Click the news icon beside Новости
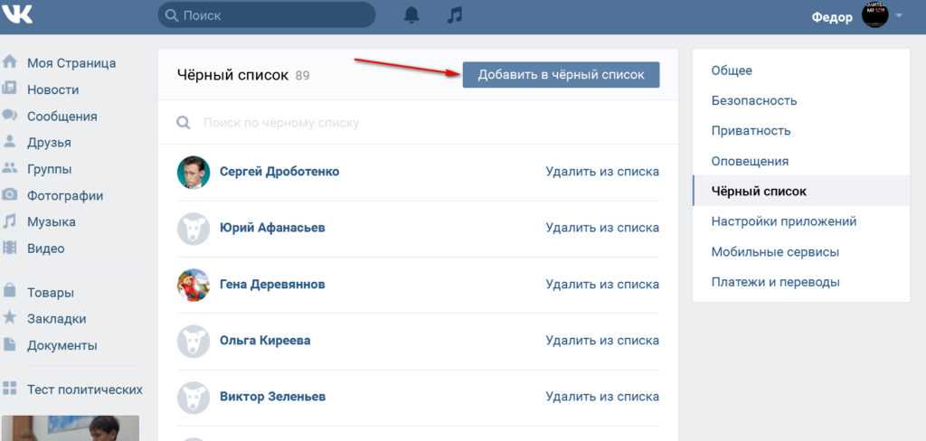 coord(9,89)
